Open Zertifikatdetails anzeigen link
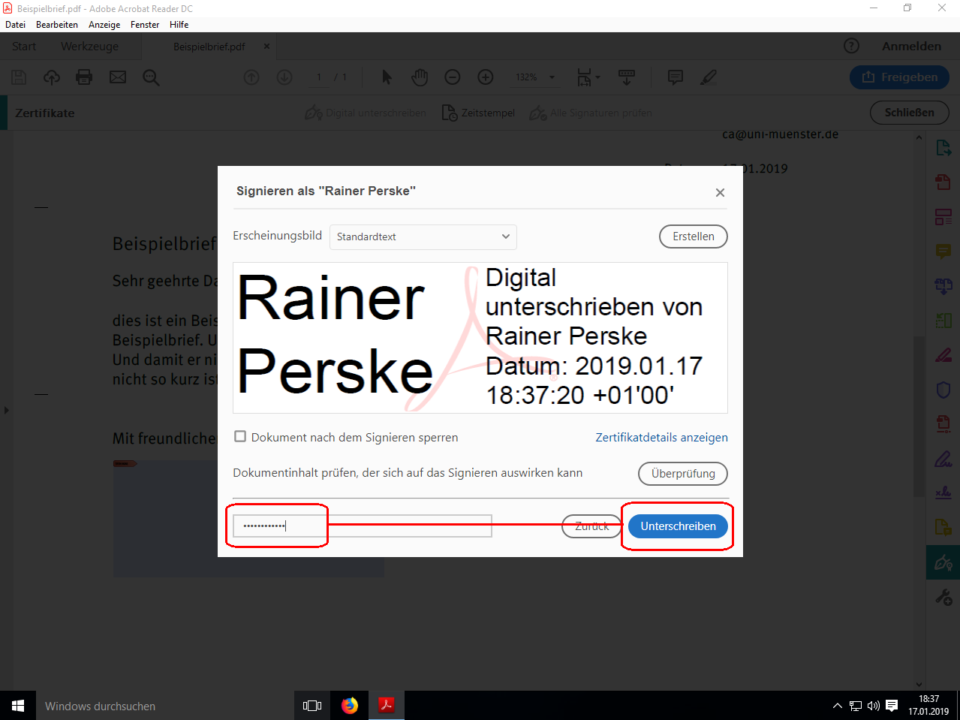The width and height of the screenshot is (960, 720). click(661, 437)
